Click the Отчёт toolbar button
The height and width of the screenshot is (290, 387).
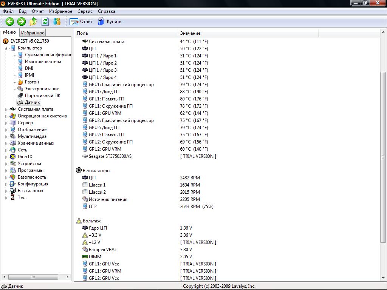81,22
